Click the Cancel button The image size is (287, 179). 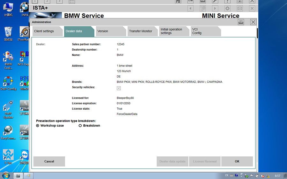[49, 161]
